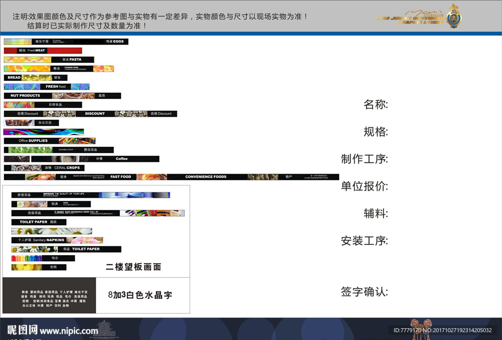The image size is (502, 340).
Task: Select the 安装工序: label
Action: [x=364, y=241]
